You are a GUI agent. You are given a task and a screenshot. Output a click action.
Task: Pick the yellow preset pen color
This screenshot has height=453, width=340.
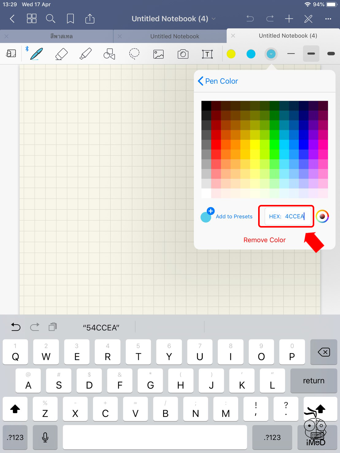(231, 54)
